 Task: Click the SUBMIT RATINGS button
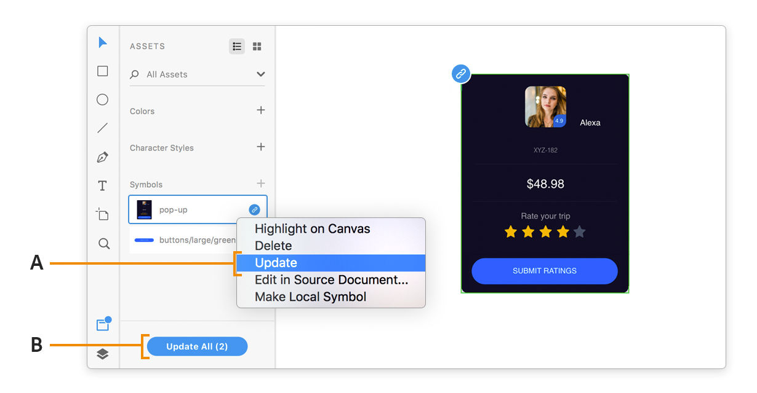[545, 271]
